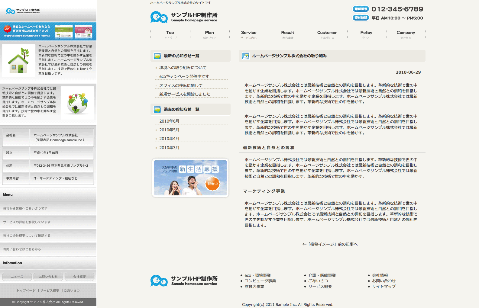Go to the Company navigation item
This screenshot has height=308, width=479.
coord(406,34)
